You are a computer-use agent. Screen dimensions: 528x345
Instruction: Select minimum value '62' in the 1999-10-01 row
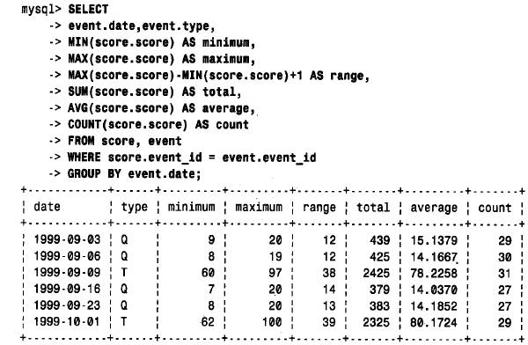tap(208, 322)
